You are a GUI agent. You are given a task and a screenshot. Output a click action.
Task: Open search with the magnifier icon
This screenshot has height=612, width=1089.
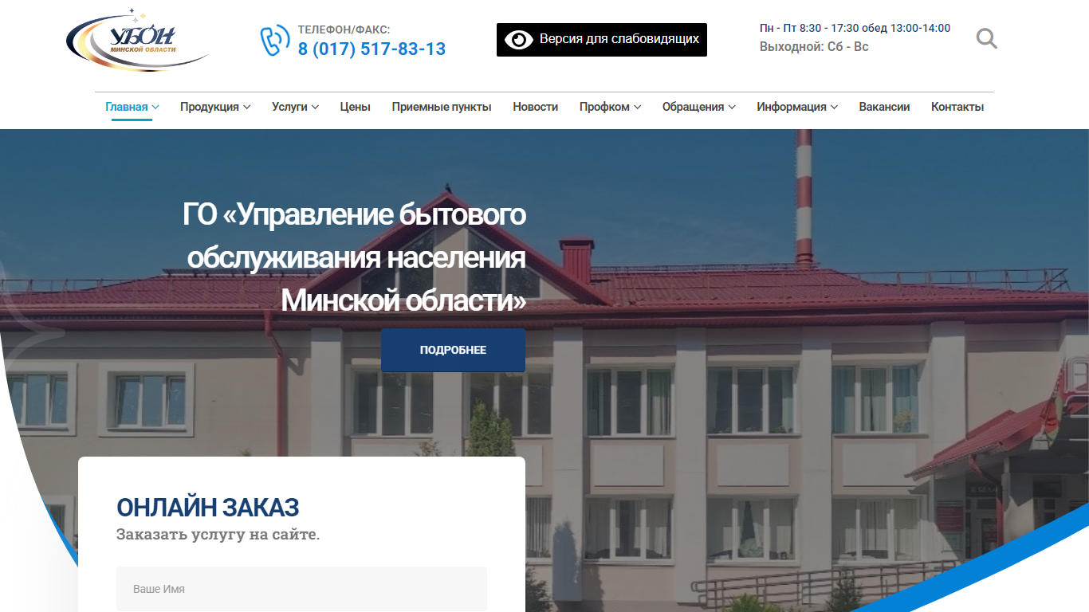pyautogui.click(x=987, y=38)
